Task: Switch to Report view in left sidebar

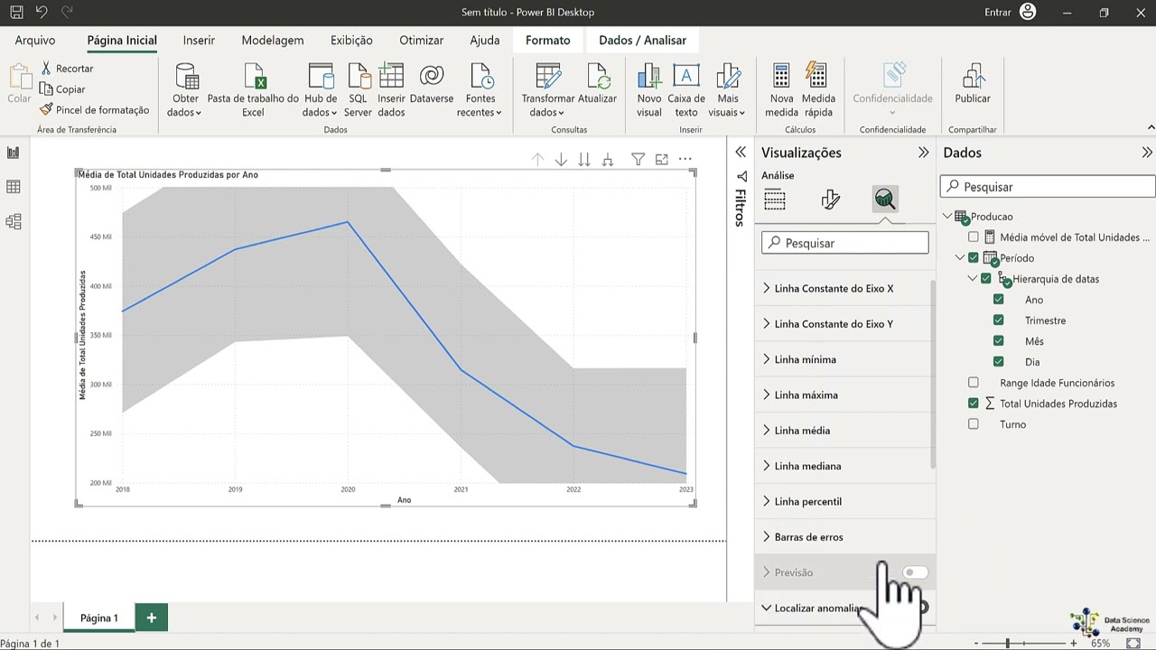Action: (x=14, y=153)
